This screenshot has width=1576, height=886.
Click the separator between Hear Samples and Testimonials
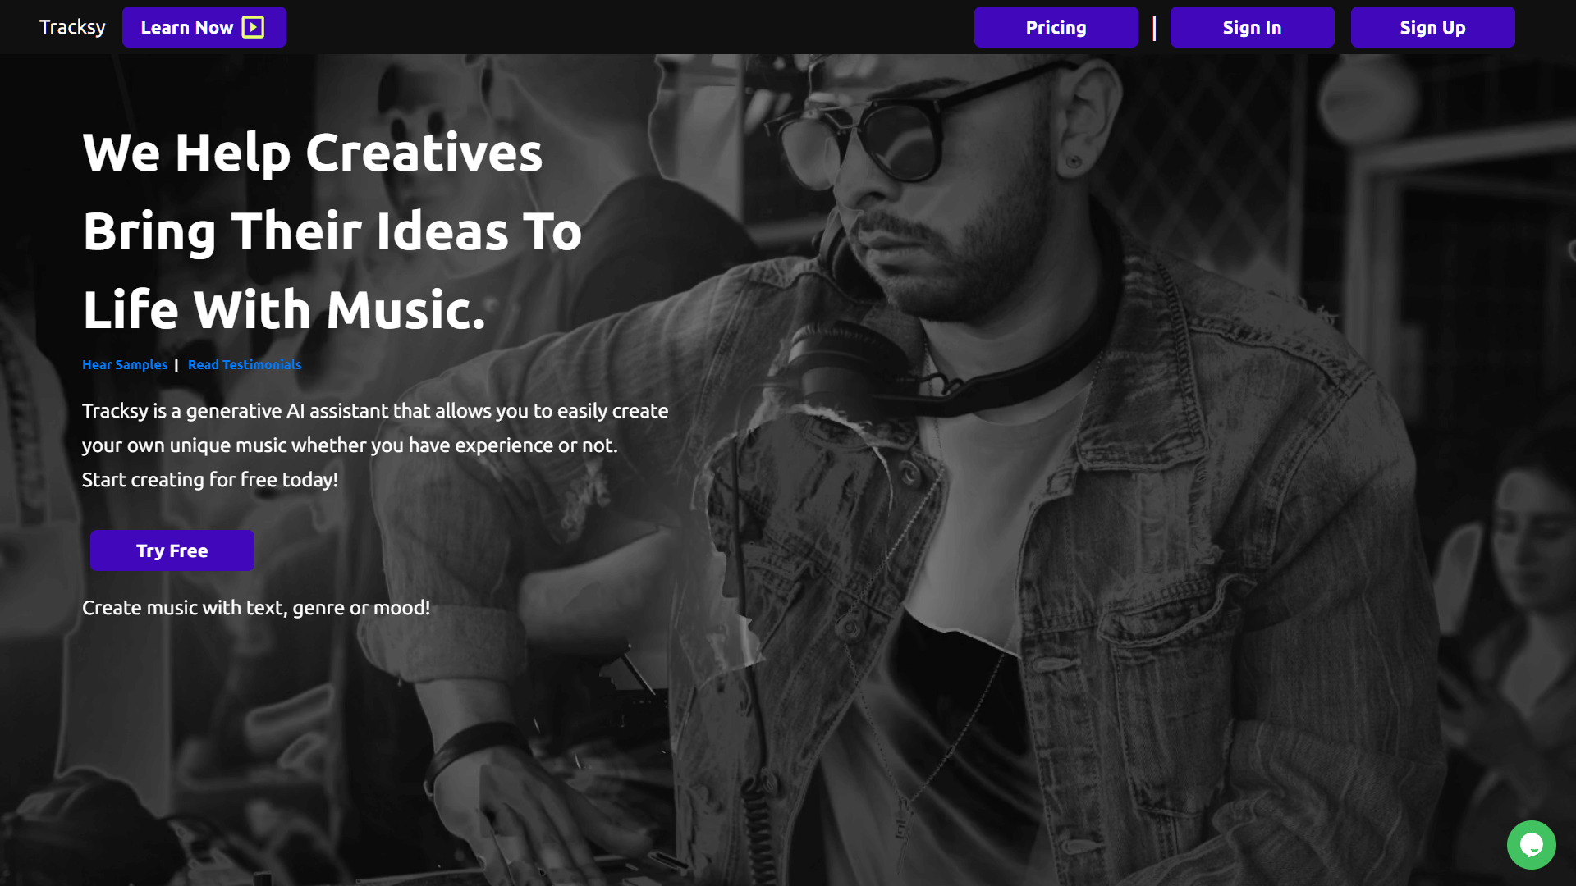[176, 364]
